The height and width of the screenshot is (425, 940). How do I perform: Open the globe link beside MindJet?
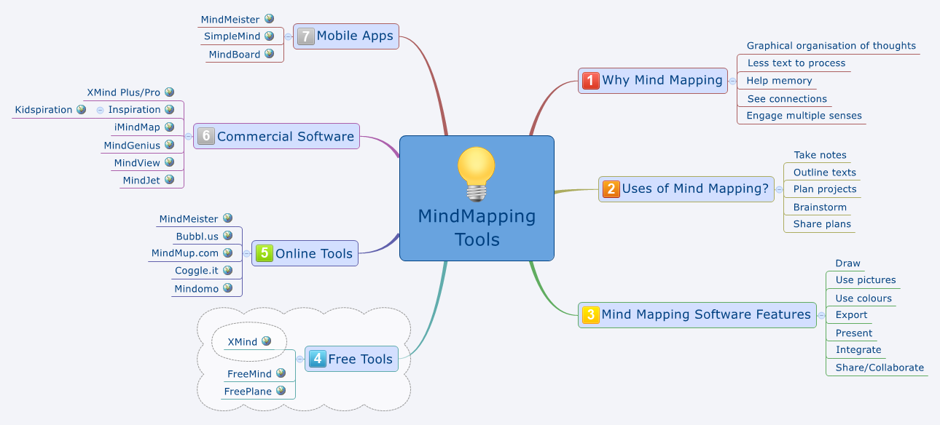pyautogui.click(x=169, y=180)
